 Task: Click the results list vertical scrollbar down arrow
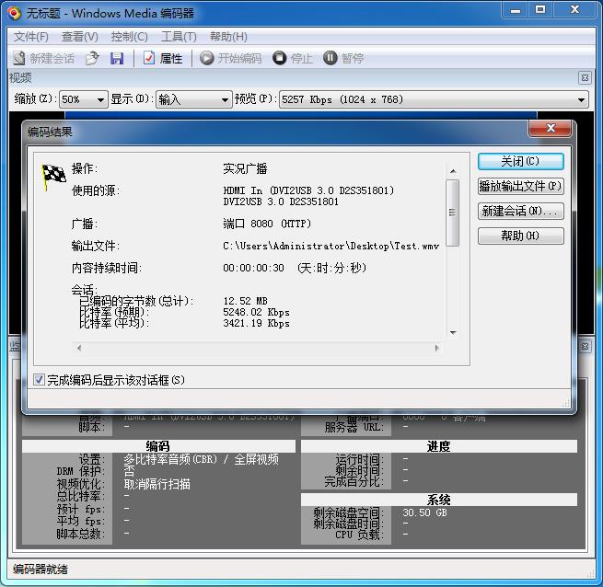tap(452, 333)
